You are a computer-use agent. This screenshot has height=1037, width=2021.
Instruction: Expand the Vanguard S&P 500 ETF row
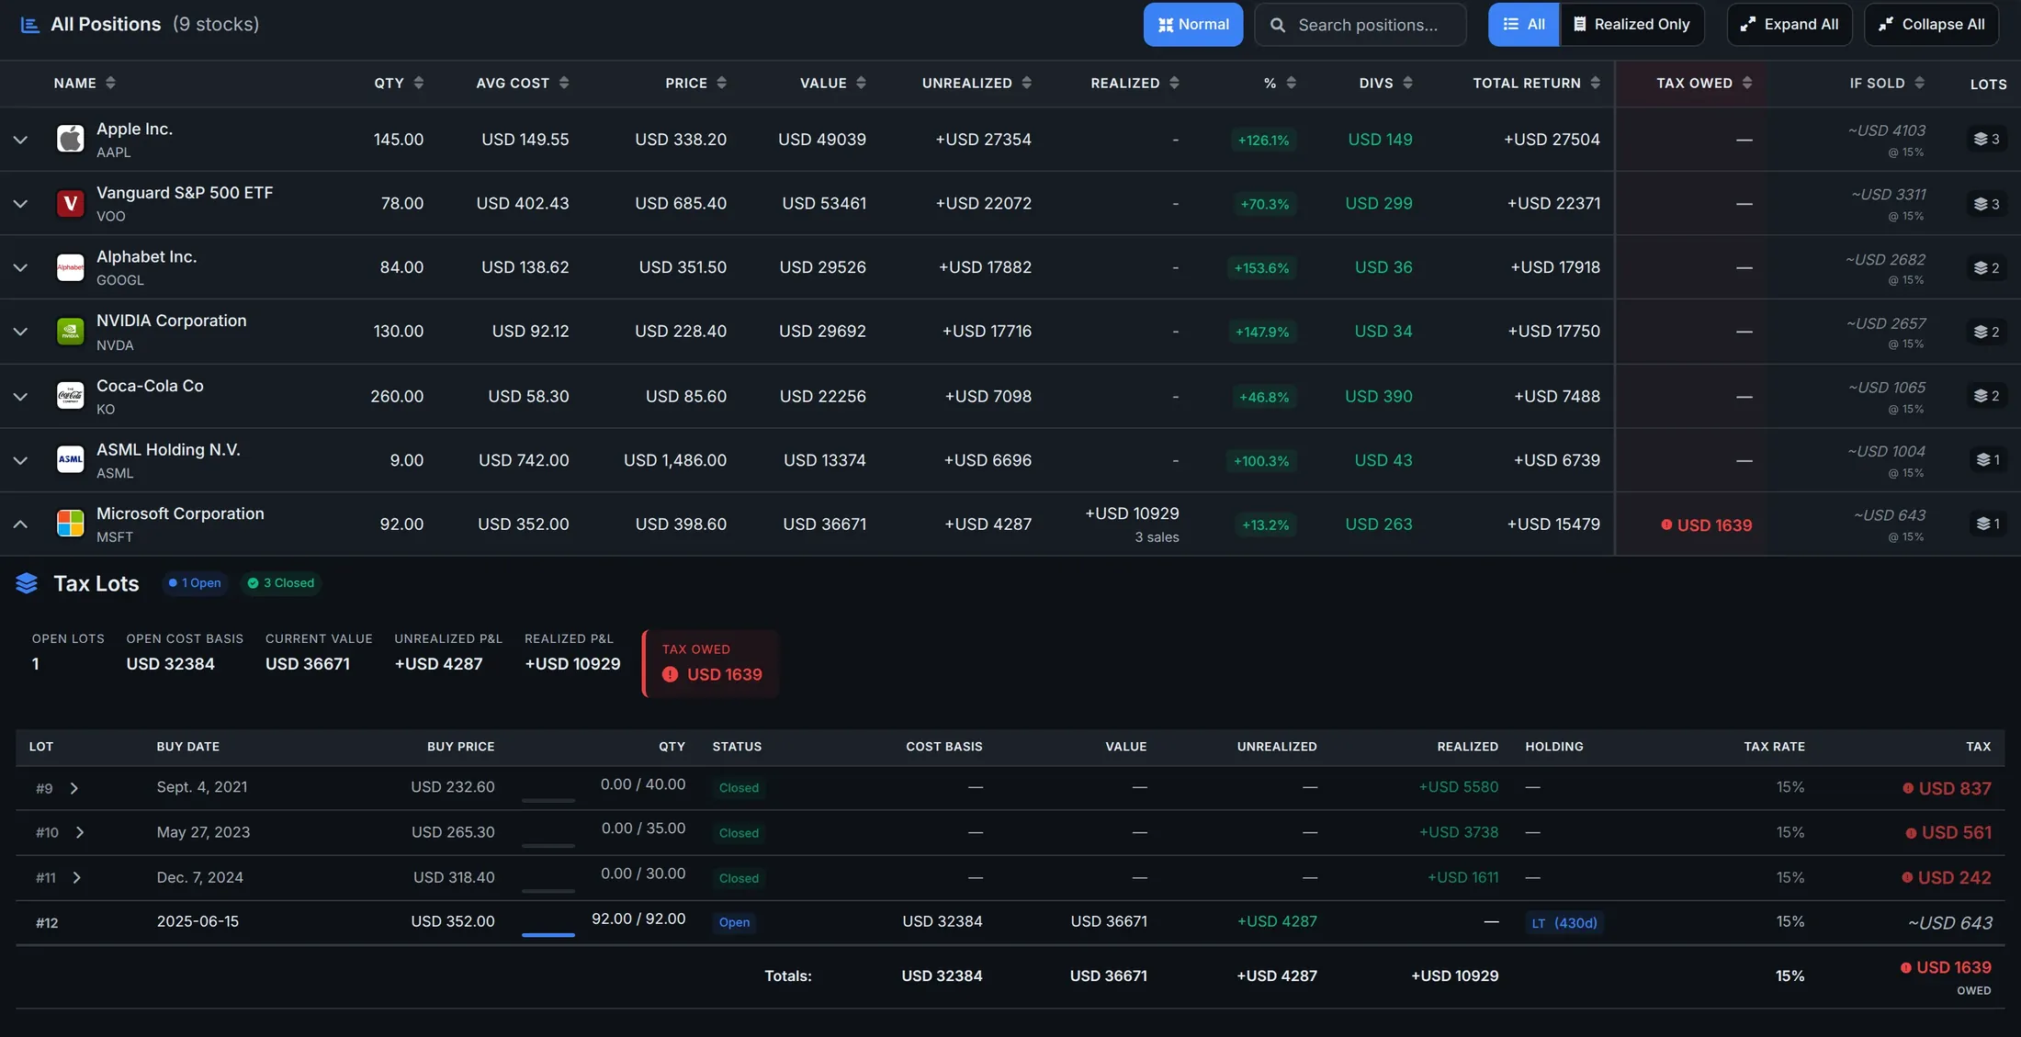(20, 204)
